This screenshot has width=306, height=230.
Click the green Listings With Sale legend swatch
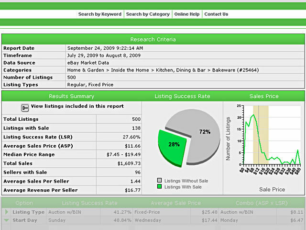coord(160,187)
